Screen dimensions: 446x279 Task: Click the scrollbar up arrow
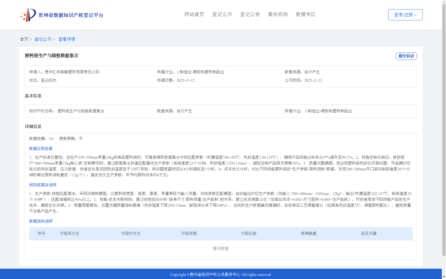pos(444,2)
